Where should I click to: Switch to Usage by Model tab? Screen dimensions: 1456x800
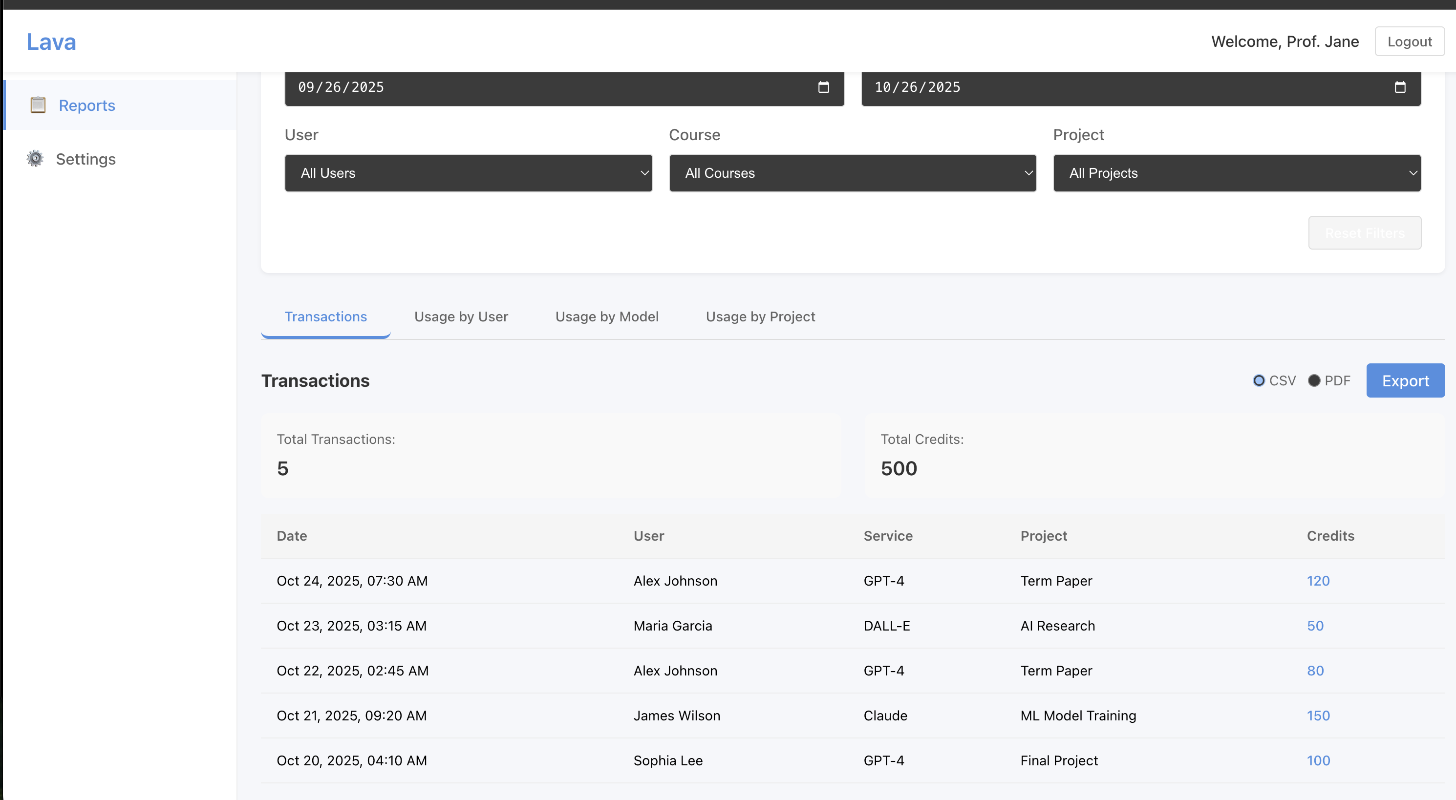pyautogui.click(x=606, y=317)
